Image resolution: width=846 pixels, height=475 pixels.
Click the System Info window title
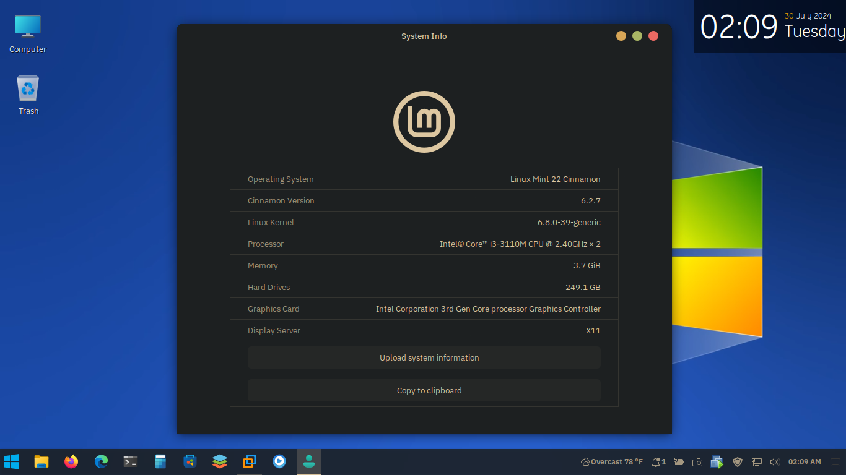[424, 36]
